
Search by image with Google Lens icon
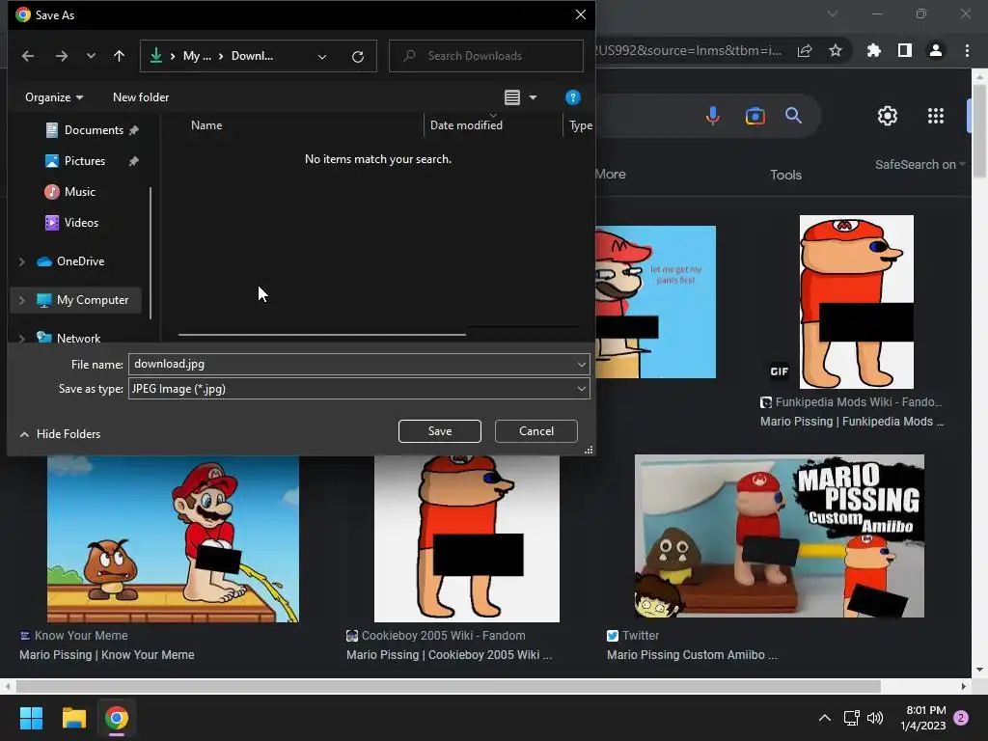click(x=755, y=116)
